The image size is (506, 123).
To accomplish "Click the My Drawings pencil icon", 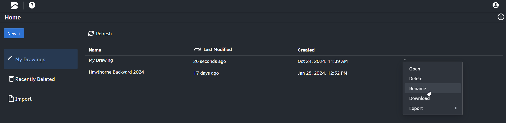I will pos(10,58).
